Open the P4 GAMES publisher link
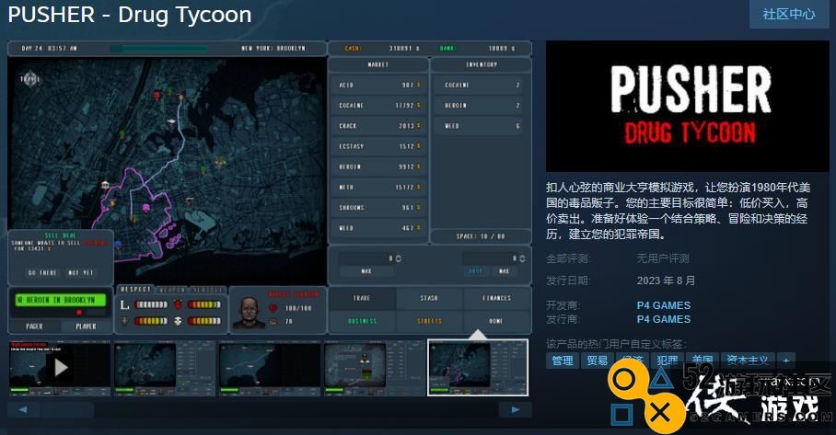This screenshot has width=836, height=435. 663,319
